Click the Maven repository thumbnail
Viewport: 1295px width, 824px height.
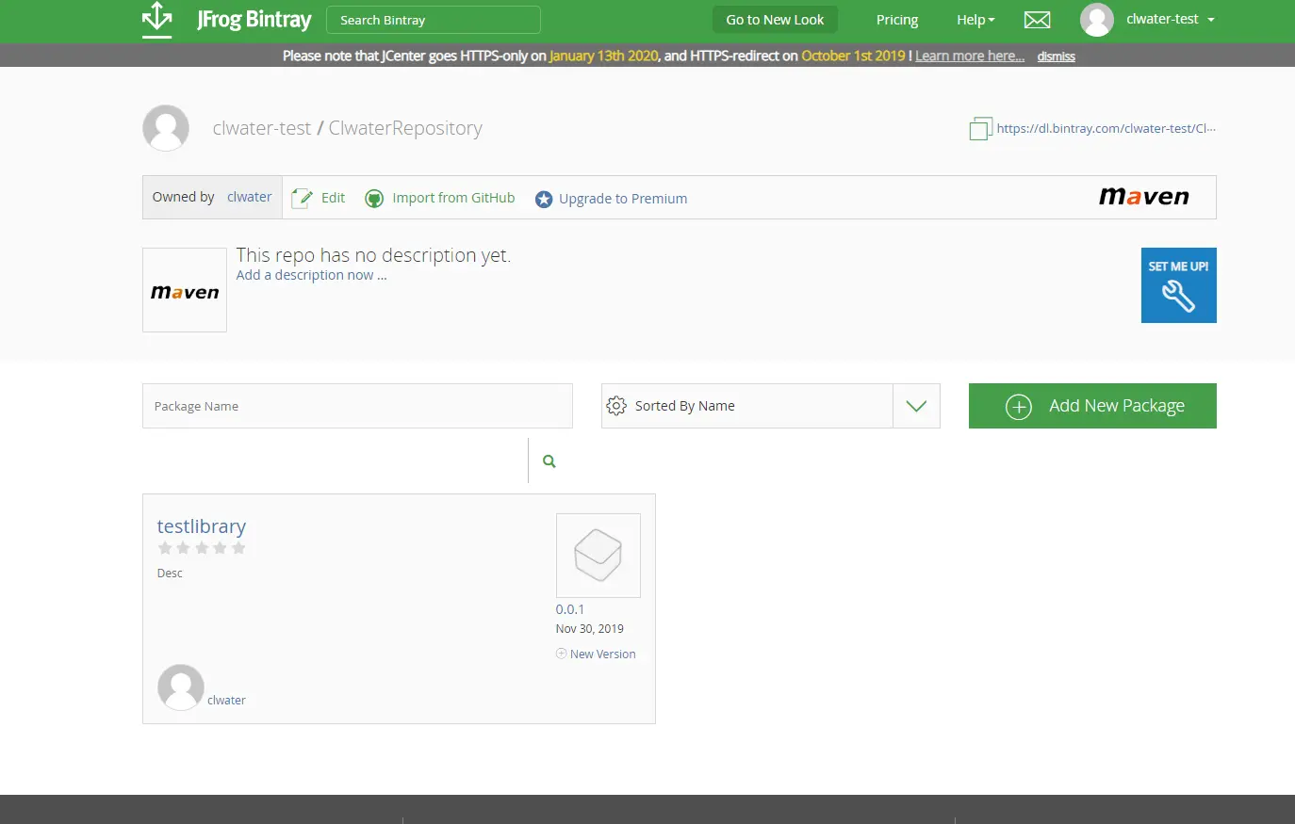tap(185, 290)
